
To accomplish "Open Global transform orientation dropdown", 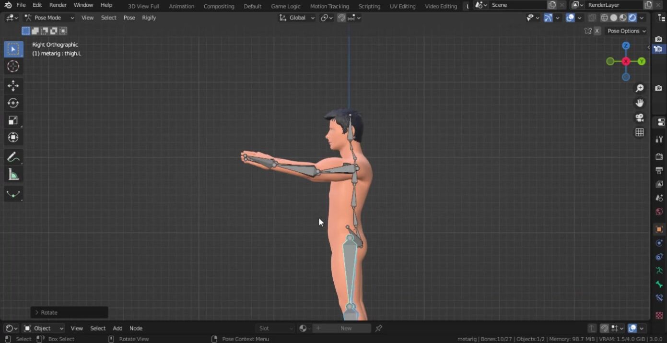I will [297, 18].
